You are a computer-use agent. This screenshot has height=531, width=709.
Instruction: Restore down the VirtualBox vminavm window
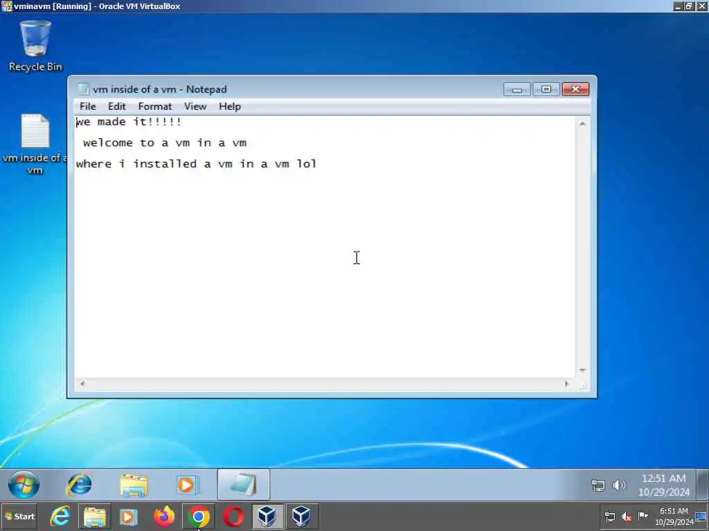click(689, 6)
